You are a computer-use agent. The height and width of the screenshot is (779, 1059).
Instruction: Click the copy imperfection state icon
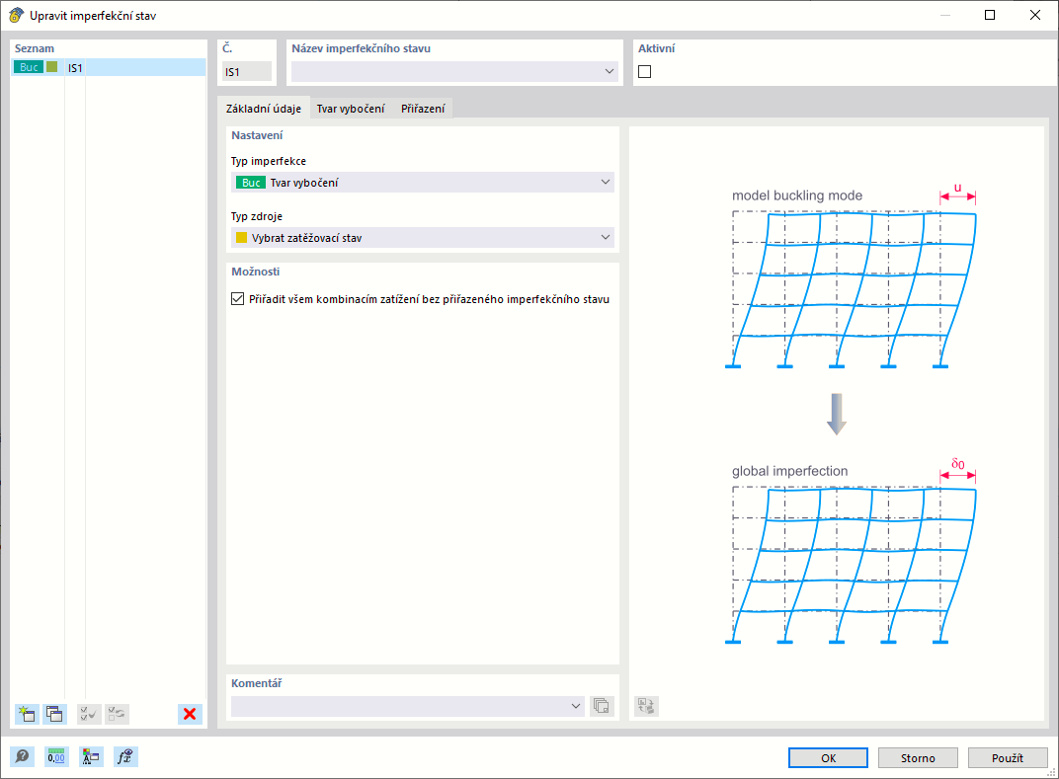pyautogui.click(x=54, y=714)
